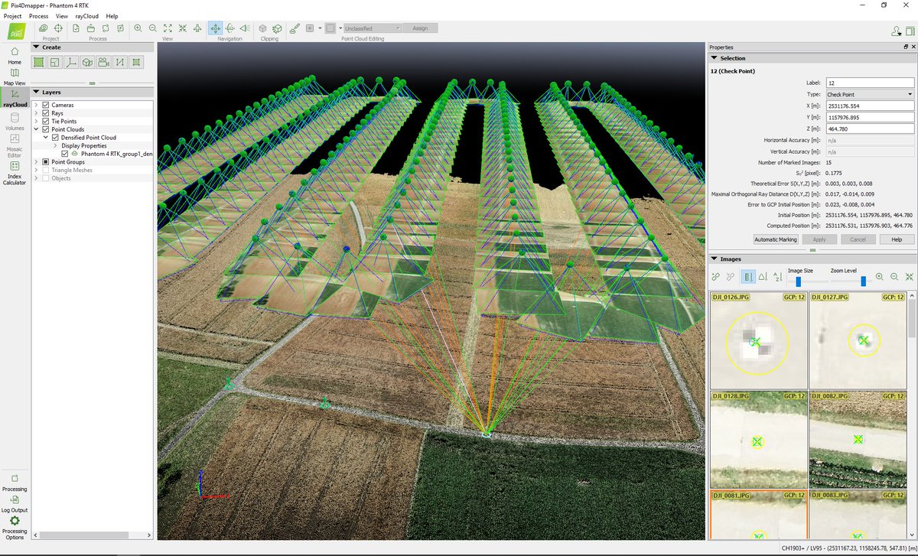The height and width of the screenshot is (556, 918).
Task: Click the X [m] coordinate field
Action: [870, 106]
